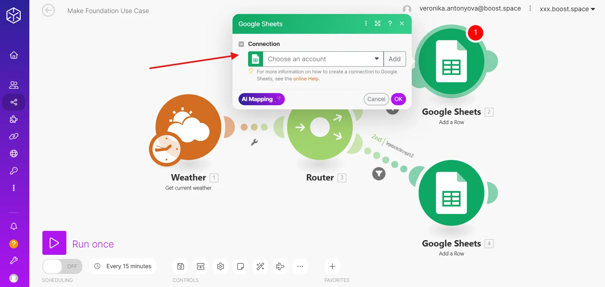Toggle the Connection section checkbox

242,44
